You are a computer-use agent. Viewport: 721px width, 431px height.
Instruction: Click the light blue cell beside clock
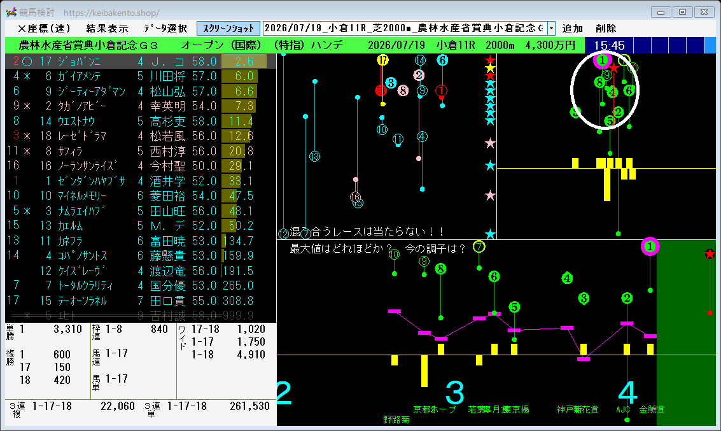click(x=710, y=45)
